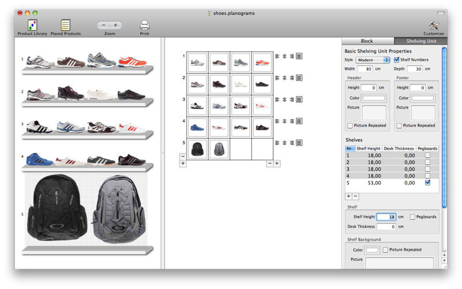Center shelf 1 products
The height and width of the screenshot is (289, 462).
point(284,56)
